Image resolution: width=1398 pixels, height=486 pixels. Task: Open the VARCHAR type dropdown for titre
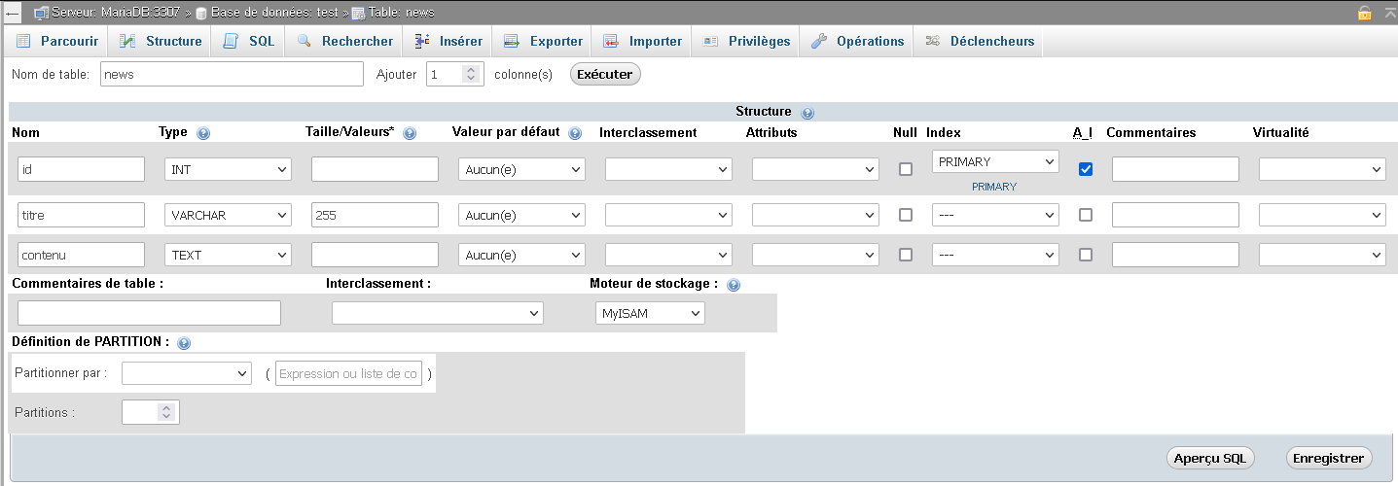point(228,215)
